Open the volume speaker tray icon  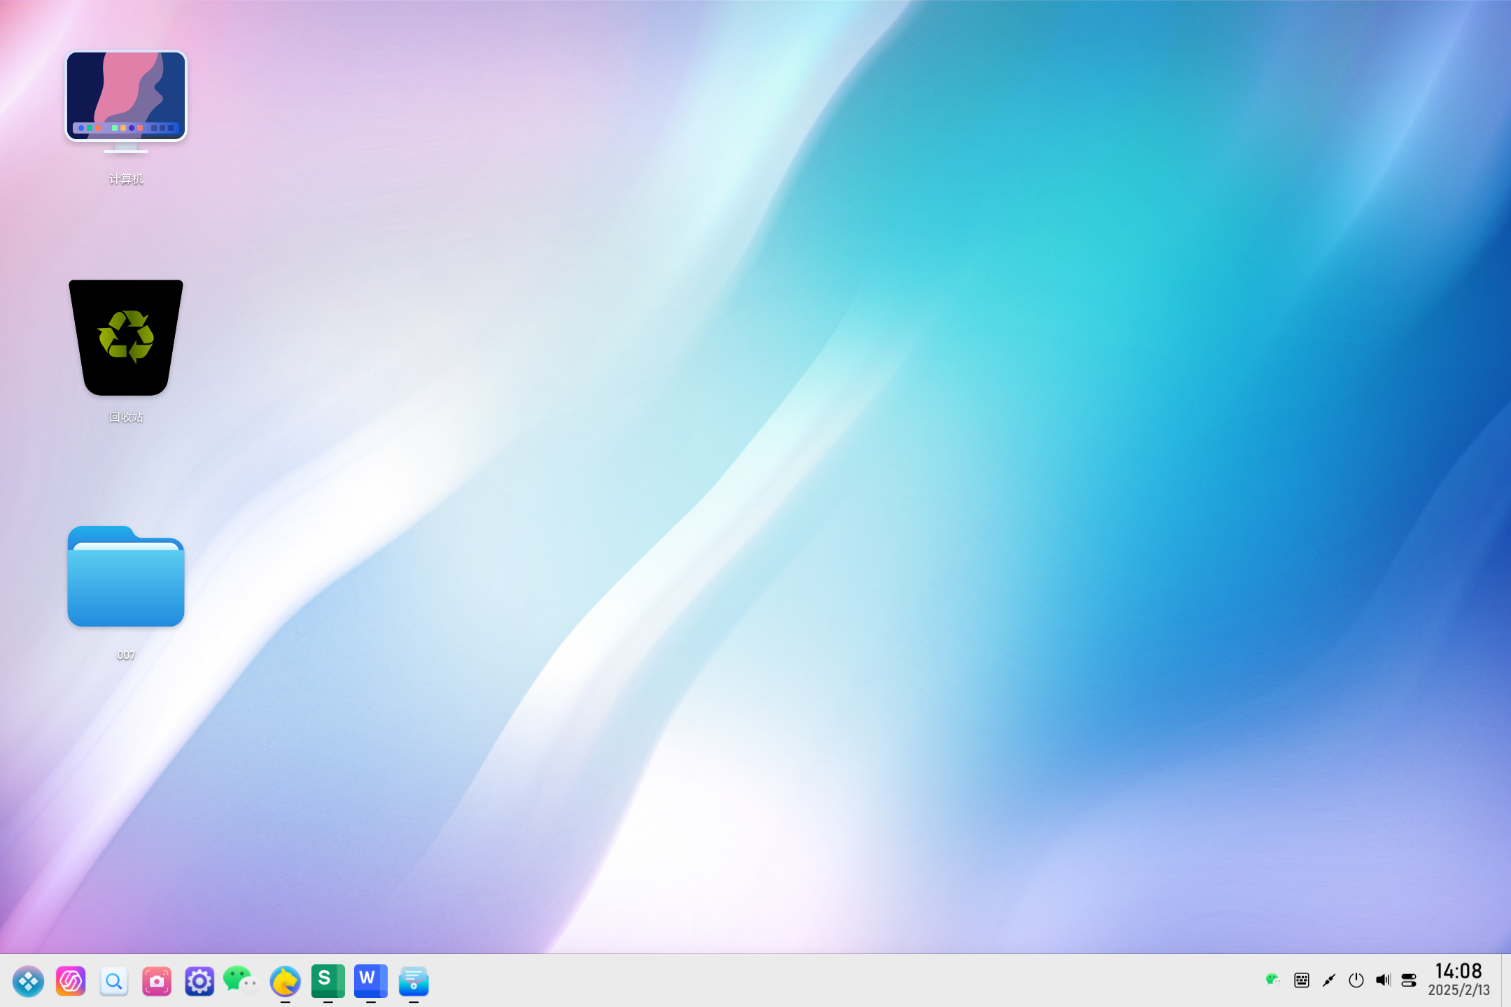[1383, 980]
